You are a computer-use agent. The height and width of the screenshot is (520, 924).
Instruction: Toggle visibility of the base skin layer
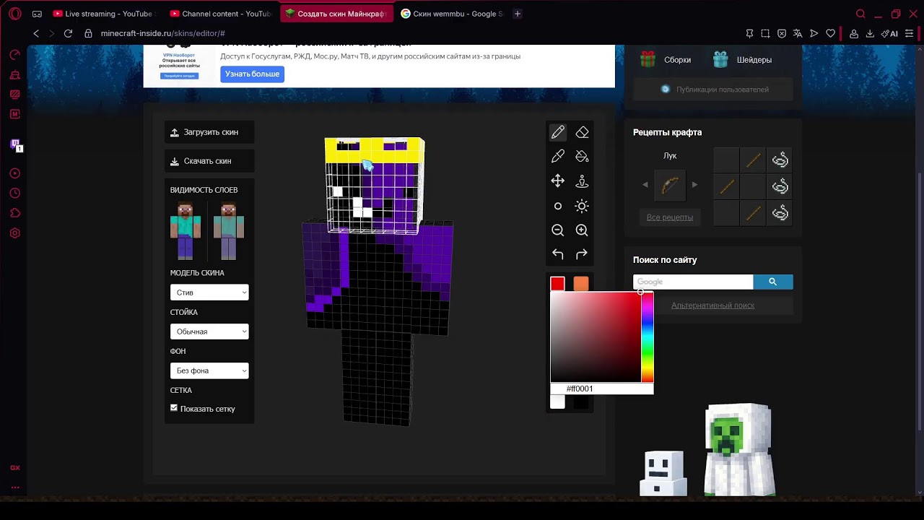click(186, 231)
